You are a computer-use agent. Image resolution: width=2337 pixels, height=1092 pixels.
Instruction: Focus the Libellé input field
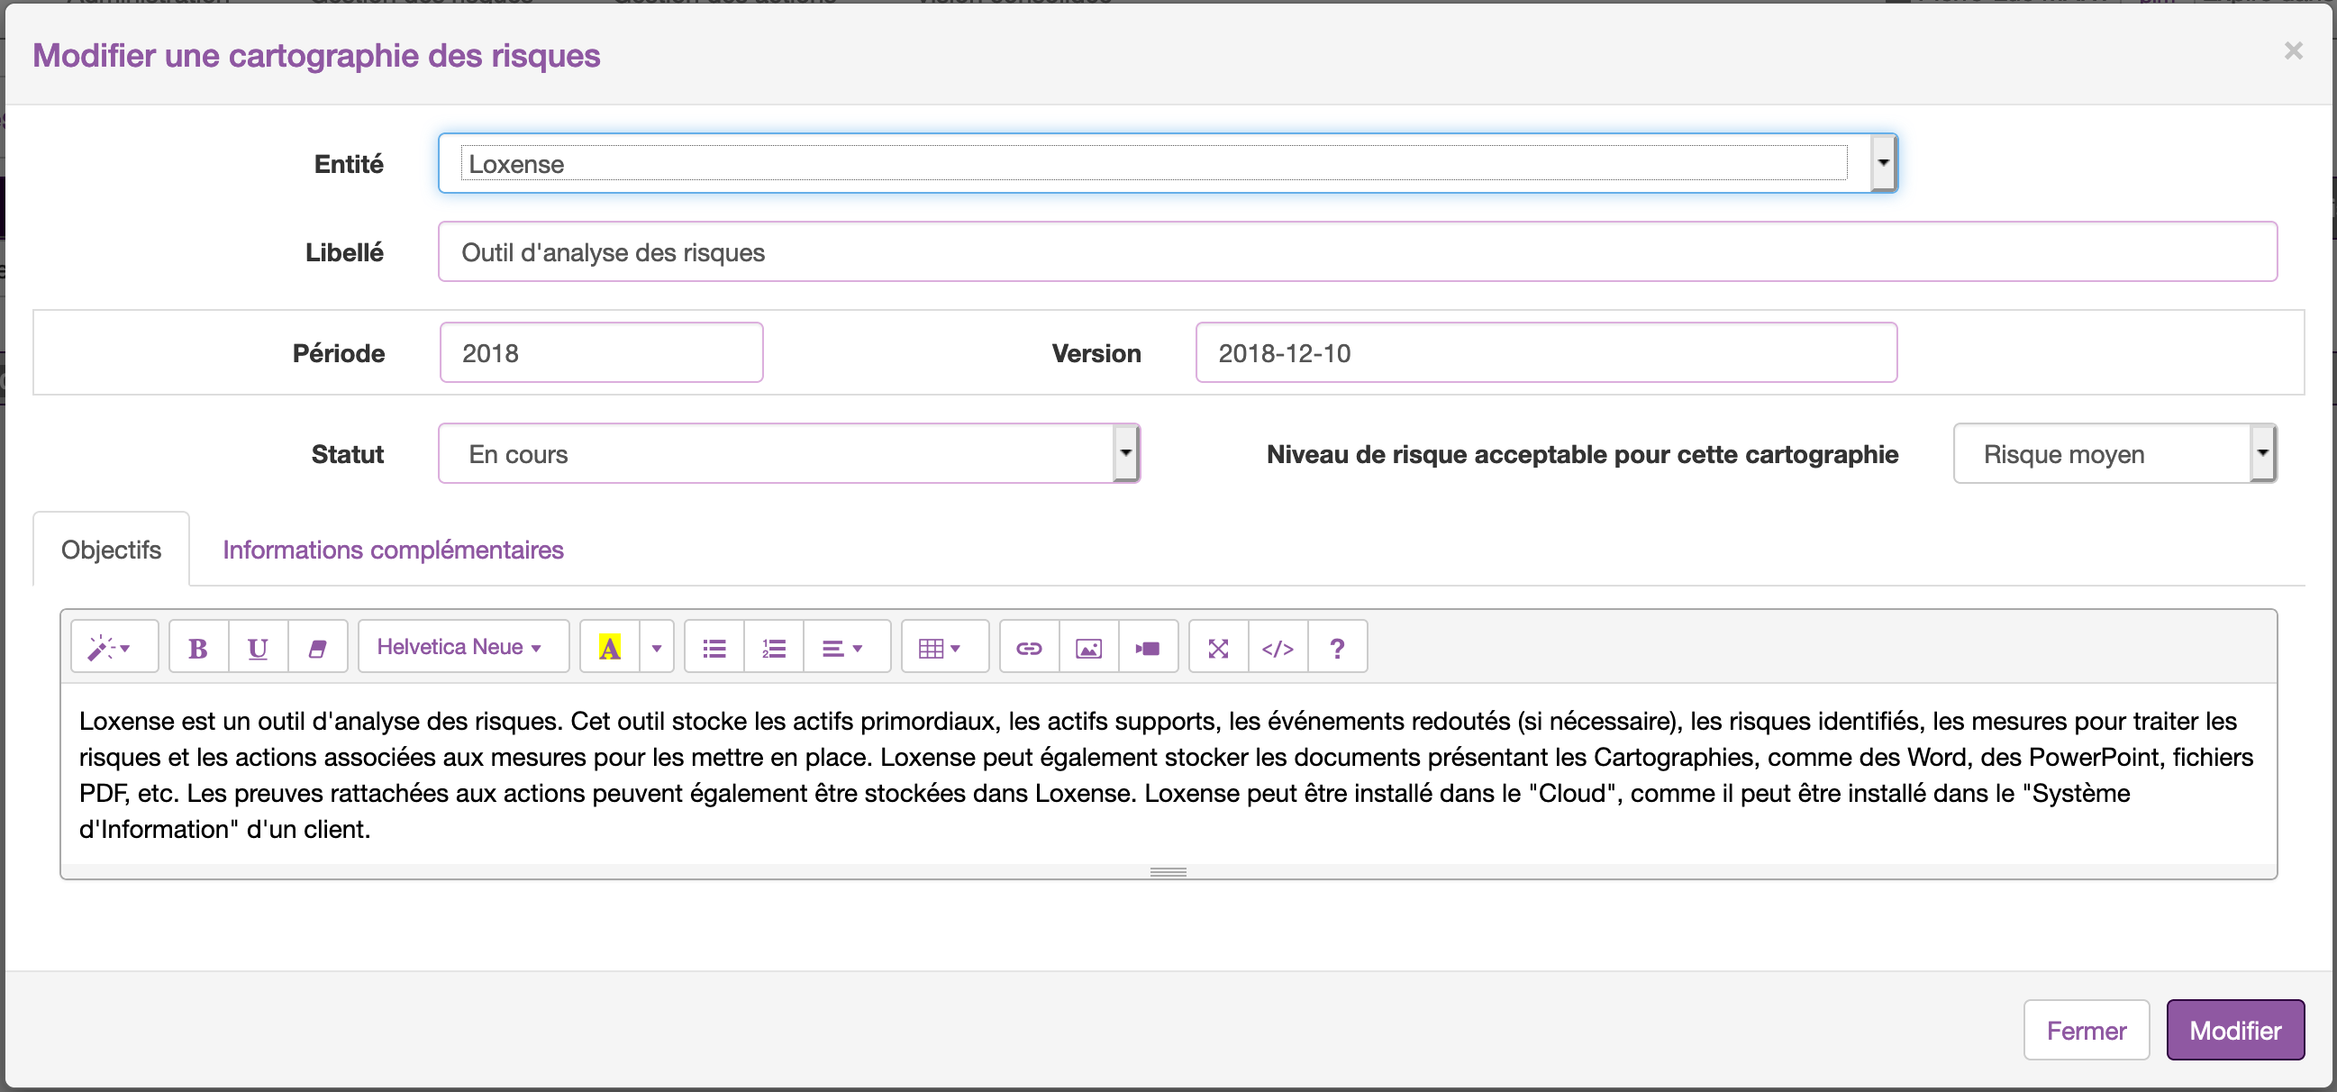click(x=1357, y=251)
